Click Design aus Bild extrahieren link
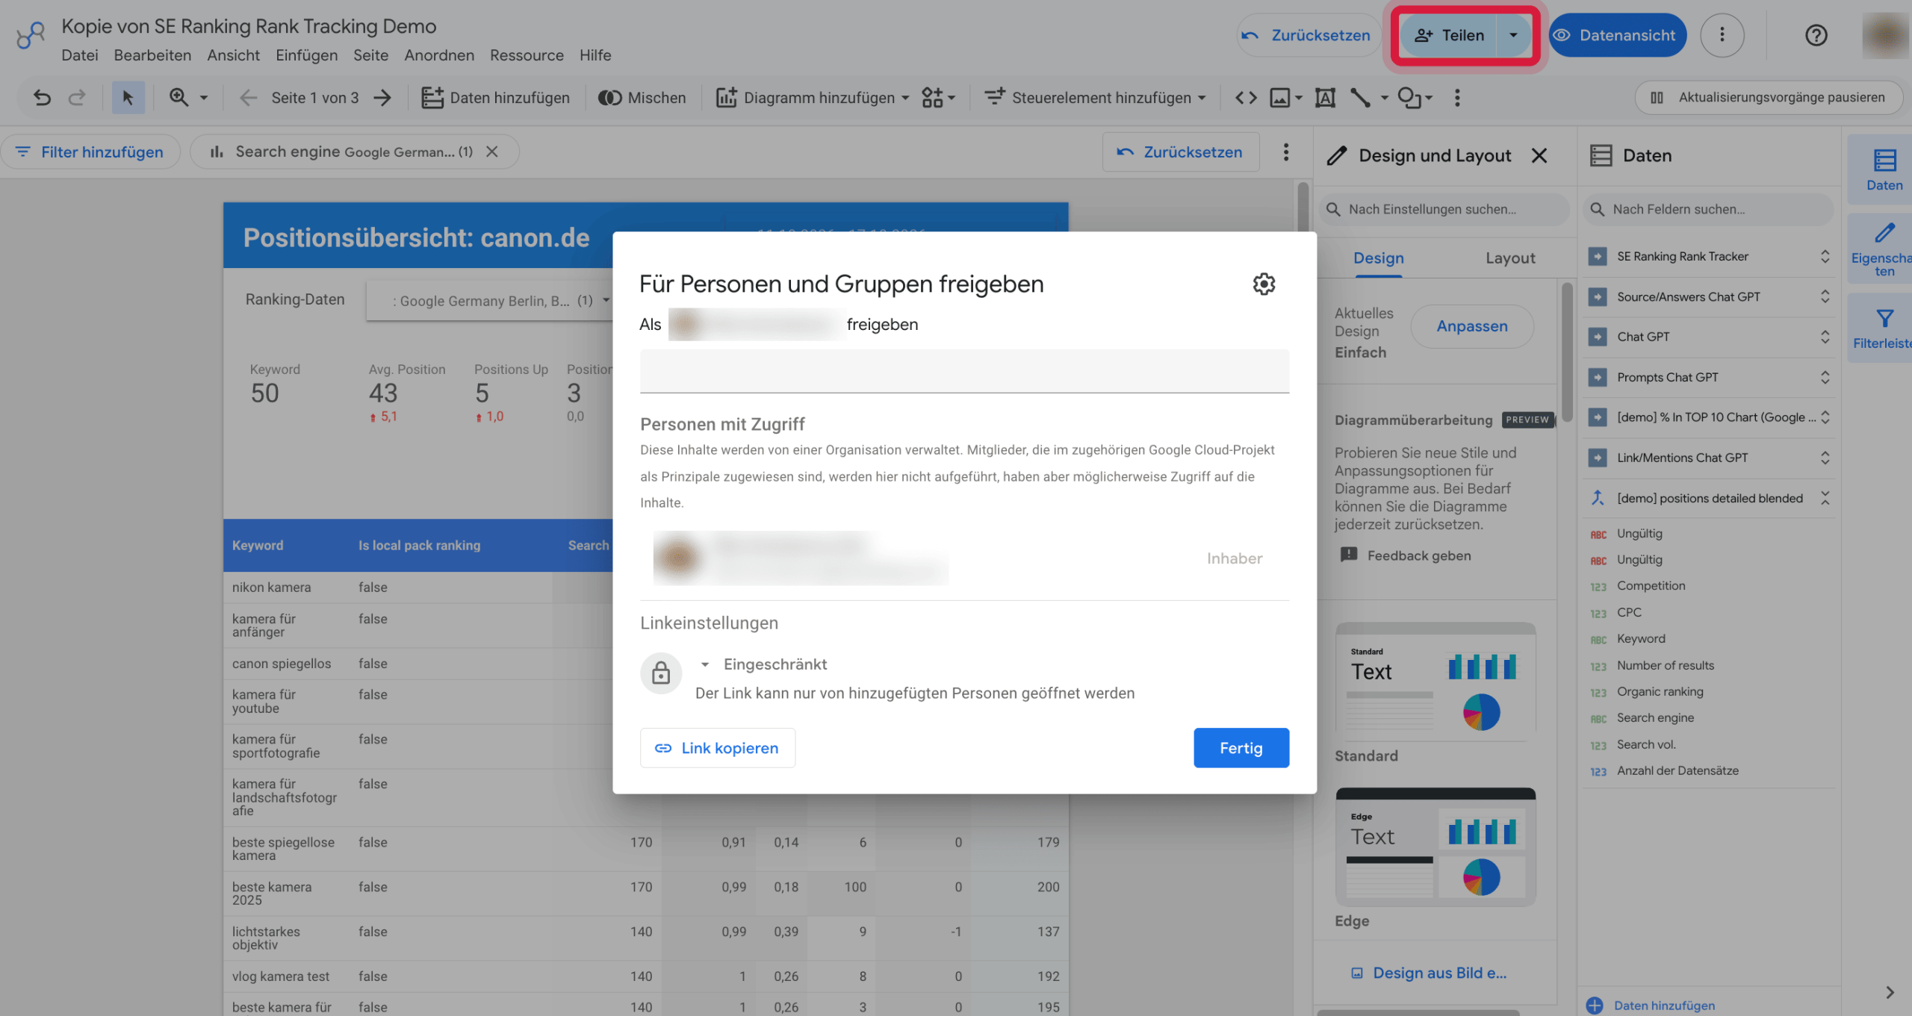The width and height of the screenshot is (1912, 1016). click(x=1428, y=973)
